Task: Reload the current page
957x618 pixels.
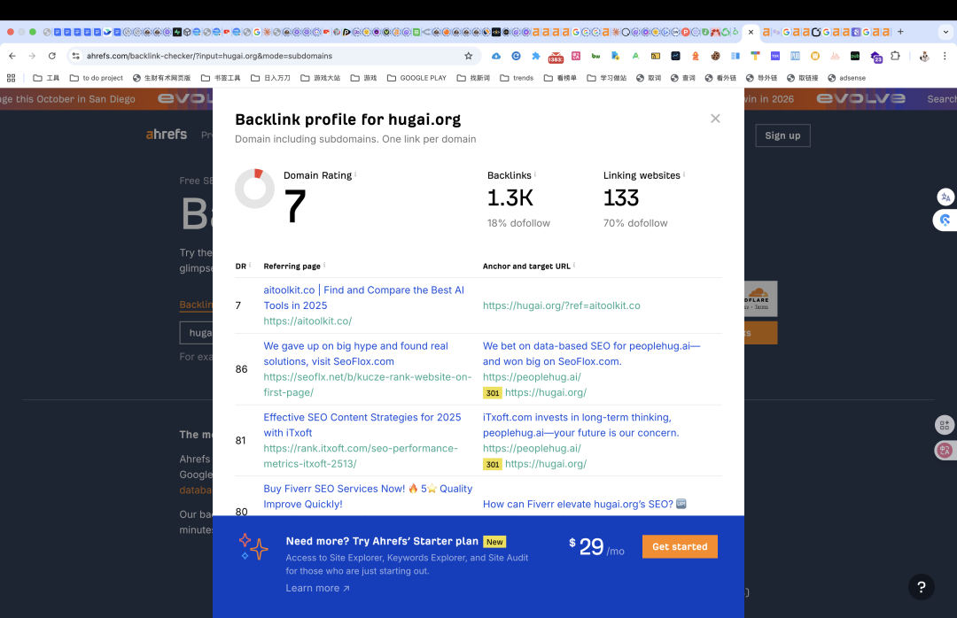Action: pos(52,56)
